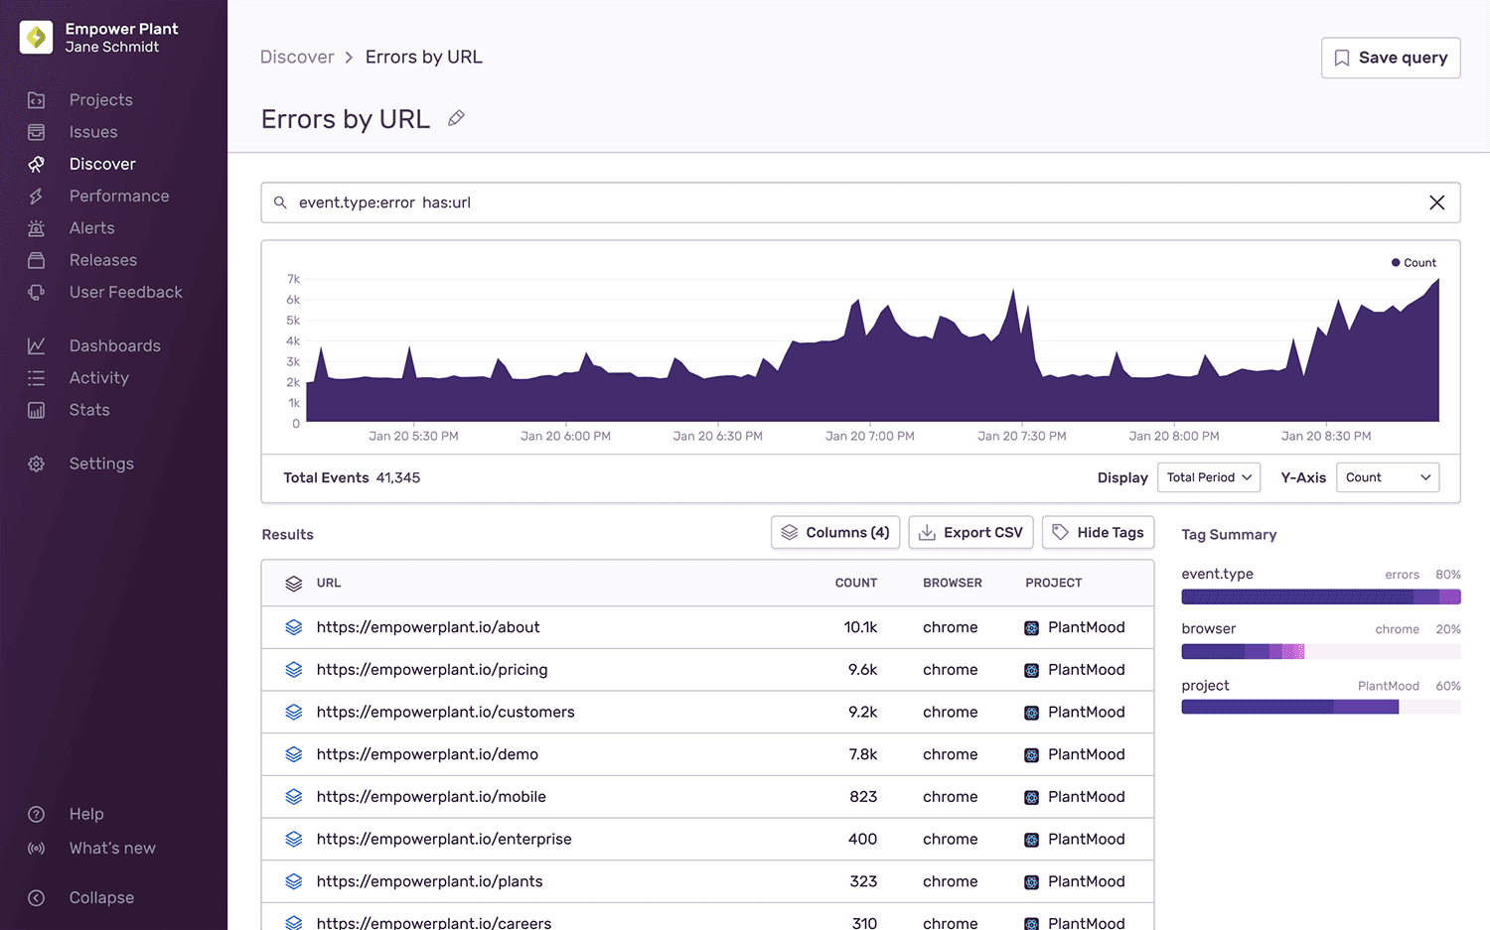Viewport: 1490px width, 930px height.
Task: Open the empowerplant.io/pricing link
Action: pyautogui.click(x=431, y=669)
